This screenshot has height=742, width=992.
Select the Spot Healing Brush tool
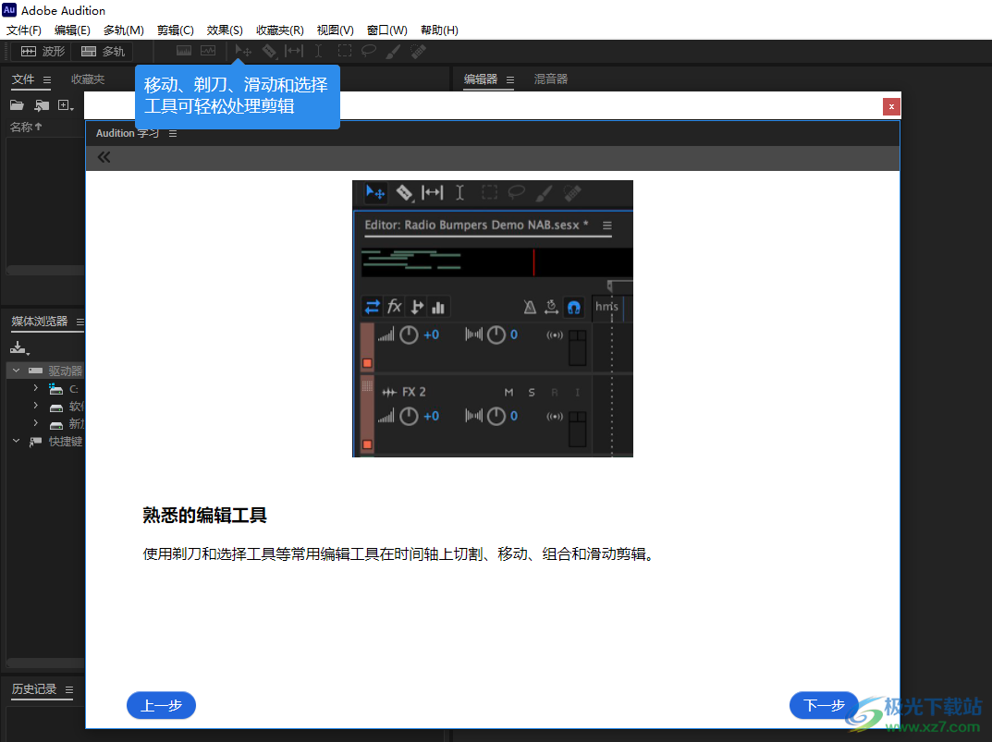tap(417, 51)
